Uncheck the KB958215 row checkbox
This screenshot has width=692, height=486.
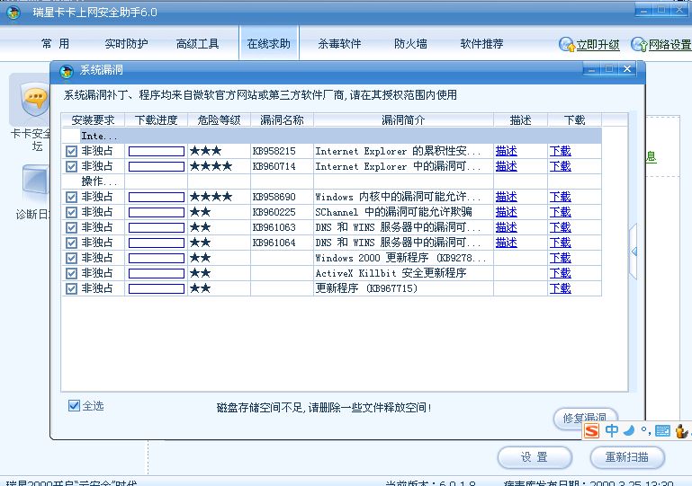(71, 152)
